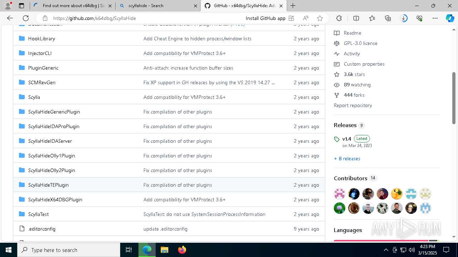Click the ScyllaHideIDAServer folder icon

click(22, 141)
